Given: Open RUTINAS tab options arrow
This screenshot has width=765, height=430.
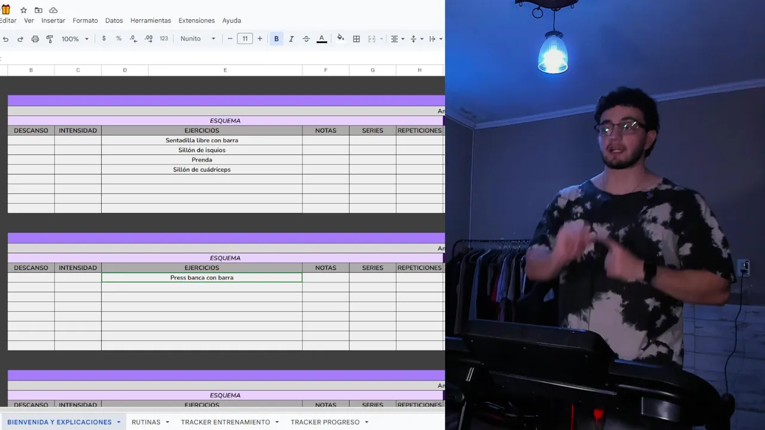Looking at the screenshot, I should 167,422.
